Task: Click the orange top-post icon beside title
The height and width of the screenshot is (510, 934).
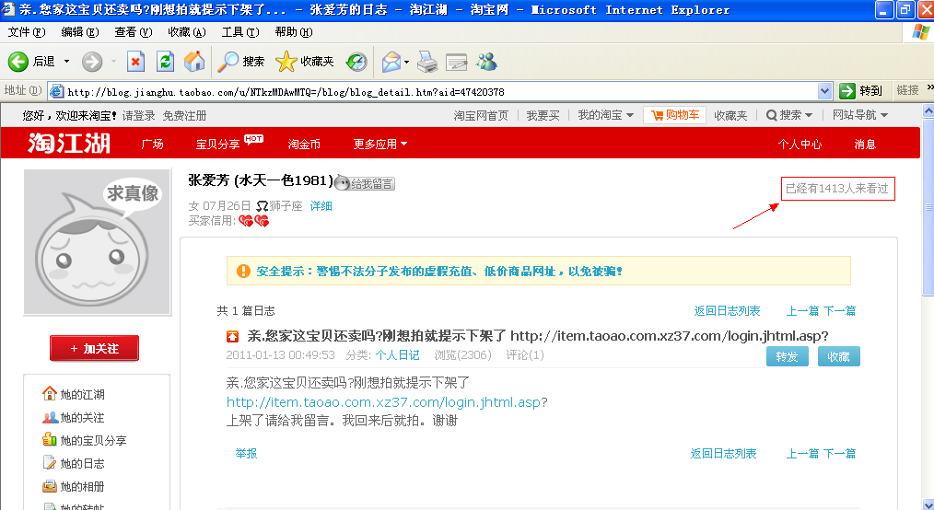Action: point(232,337)
